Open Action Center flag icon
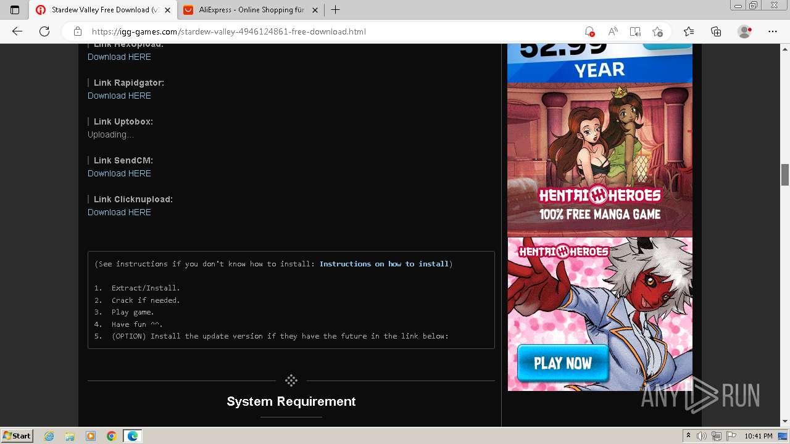Image resolution: width=790 pixels, height=444 pixels. point(730,436)
